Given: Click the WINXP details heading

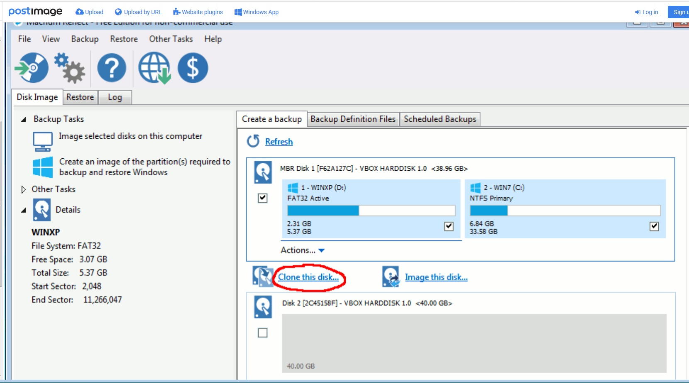Looking at the screenshot, I should (x=46, y=232).
